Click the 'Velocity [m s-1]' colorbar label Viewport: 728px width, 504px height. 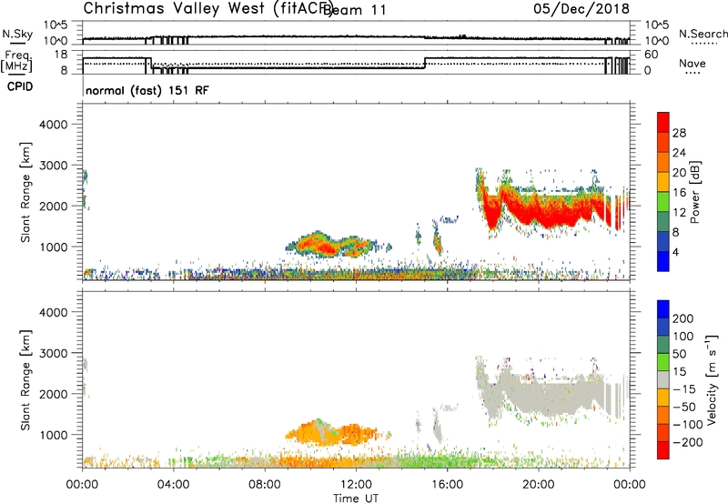point(712,379)
